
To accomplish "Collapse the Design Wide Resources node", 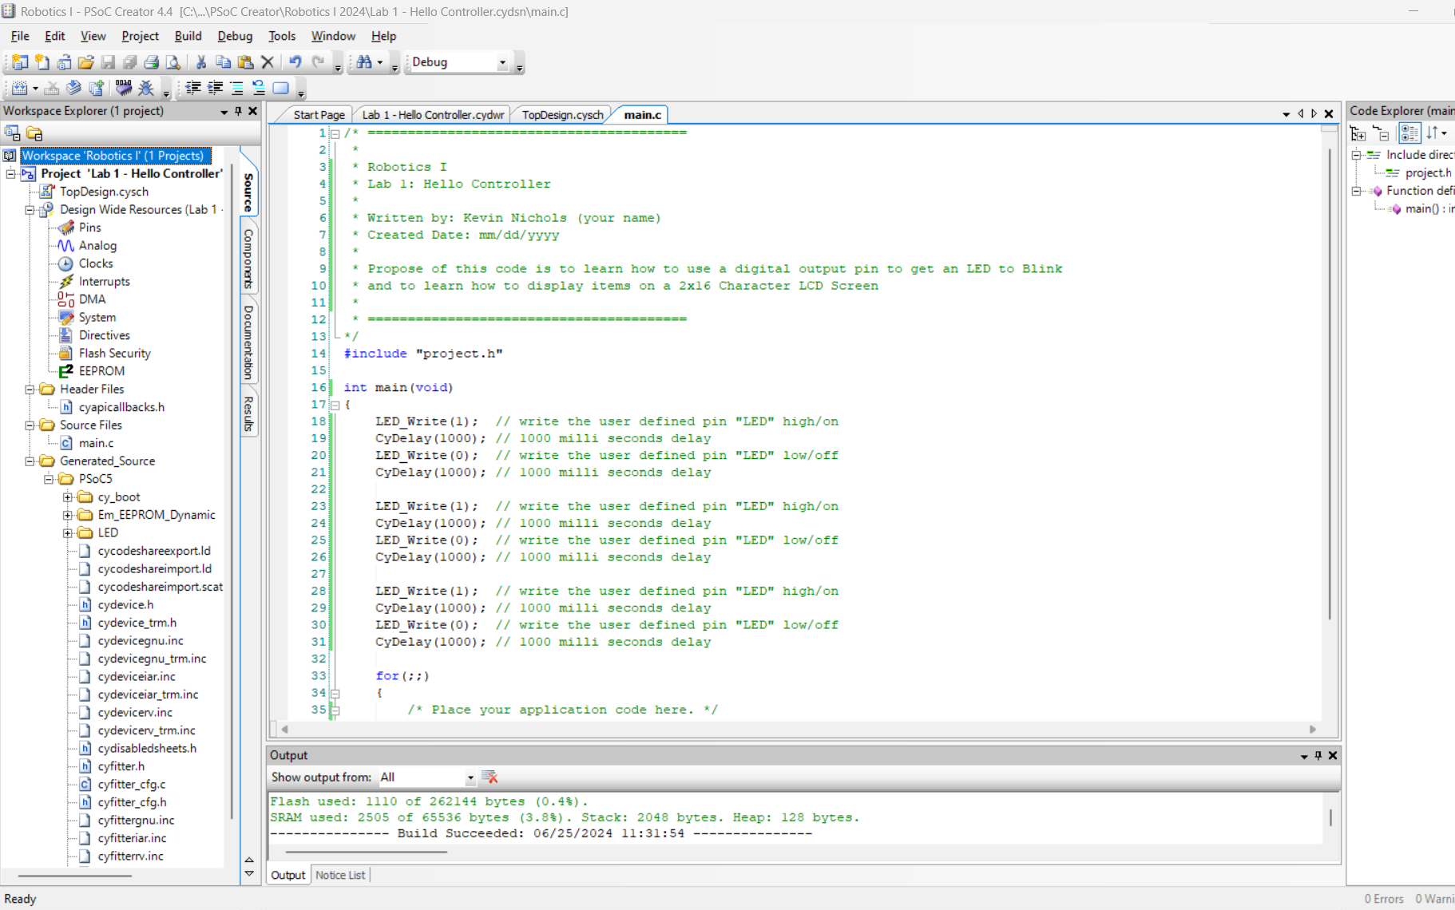I will [x=30, y=210].
